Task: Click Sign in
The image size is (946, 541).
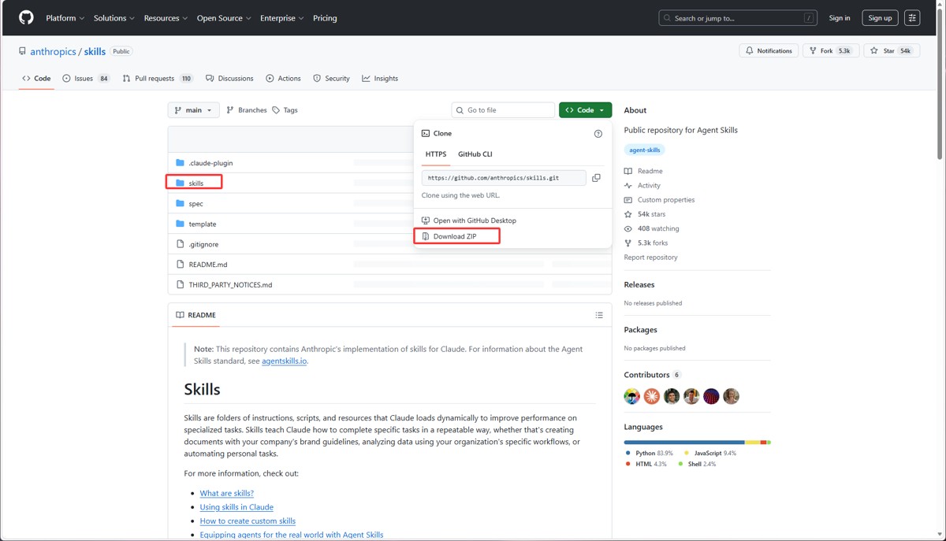Action: tap(840, 18)
